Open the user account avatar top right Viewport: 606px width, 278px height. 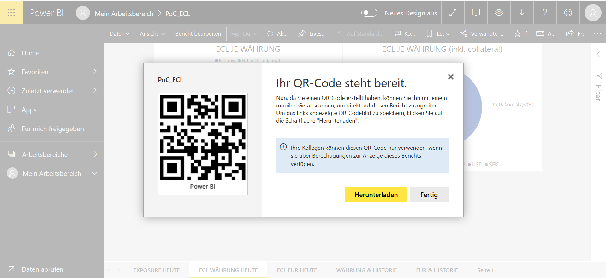pos(593,13)
